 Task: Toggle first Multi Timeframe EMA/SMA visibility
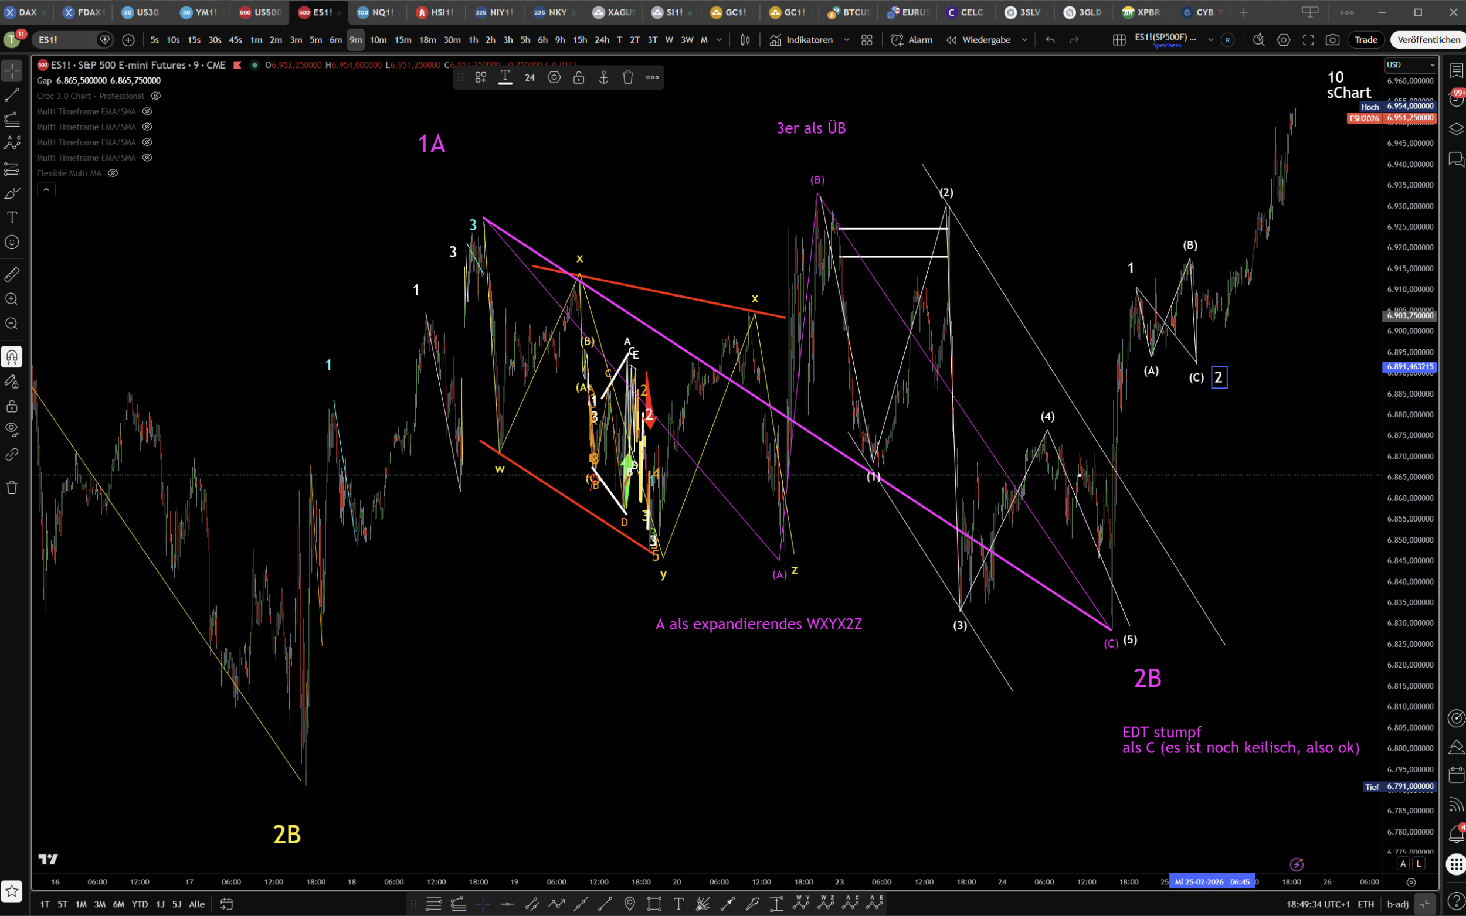click(x=147, y=111)
